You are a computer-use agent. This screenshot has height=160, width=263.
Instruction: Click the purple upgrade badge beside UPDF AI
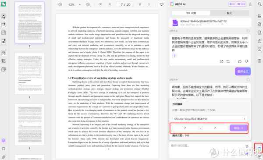tap(237, 4)
